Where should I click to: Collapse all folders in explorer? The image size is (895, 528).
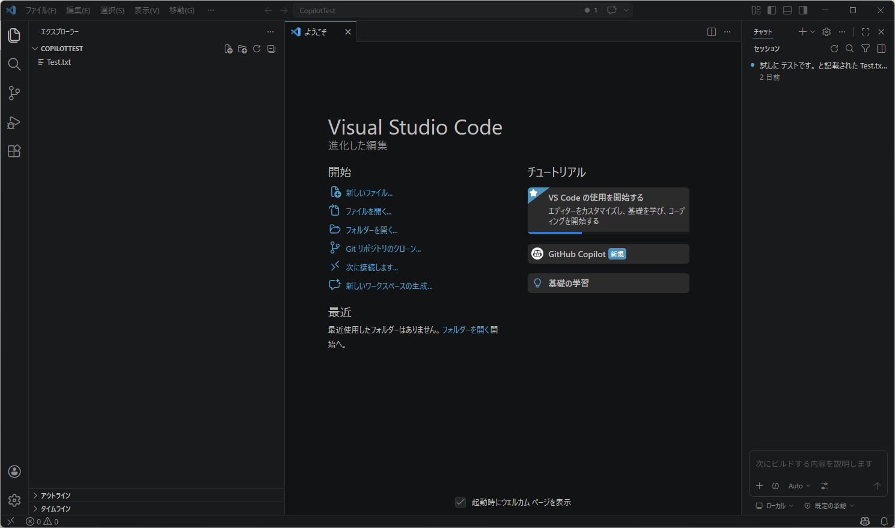point(271,49)
